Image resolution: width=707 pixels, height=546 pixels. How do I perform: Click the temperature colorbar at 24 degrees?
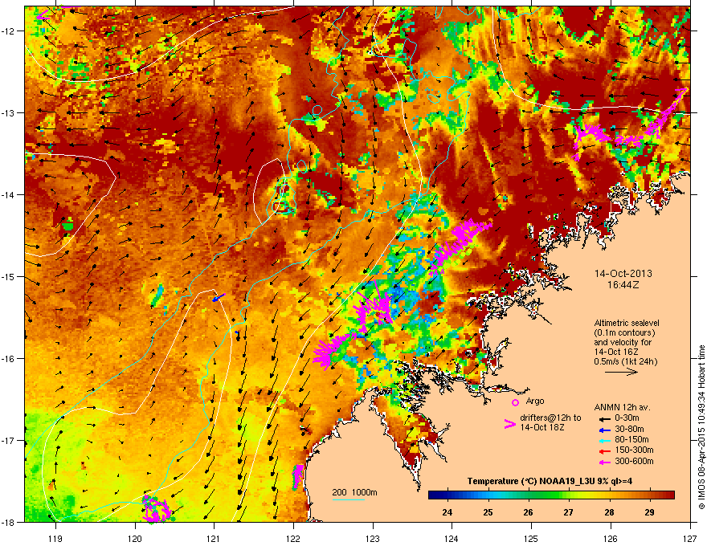(x=447, y=495)
